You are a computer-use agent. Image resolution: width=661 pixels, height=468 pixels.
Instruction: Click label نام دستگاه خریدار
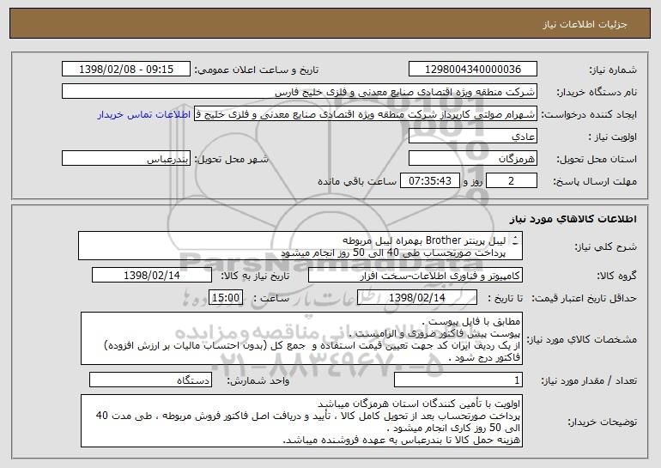coord(597,92)
